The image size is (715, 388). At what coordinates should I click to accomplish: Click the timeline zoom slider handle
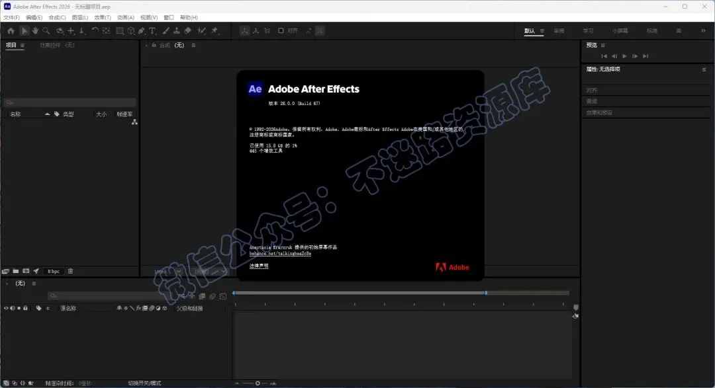coord(258,383)
